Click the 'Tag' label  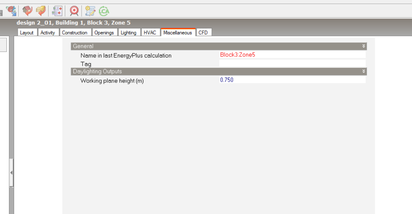click(x=86, y=64)
